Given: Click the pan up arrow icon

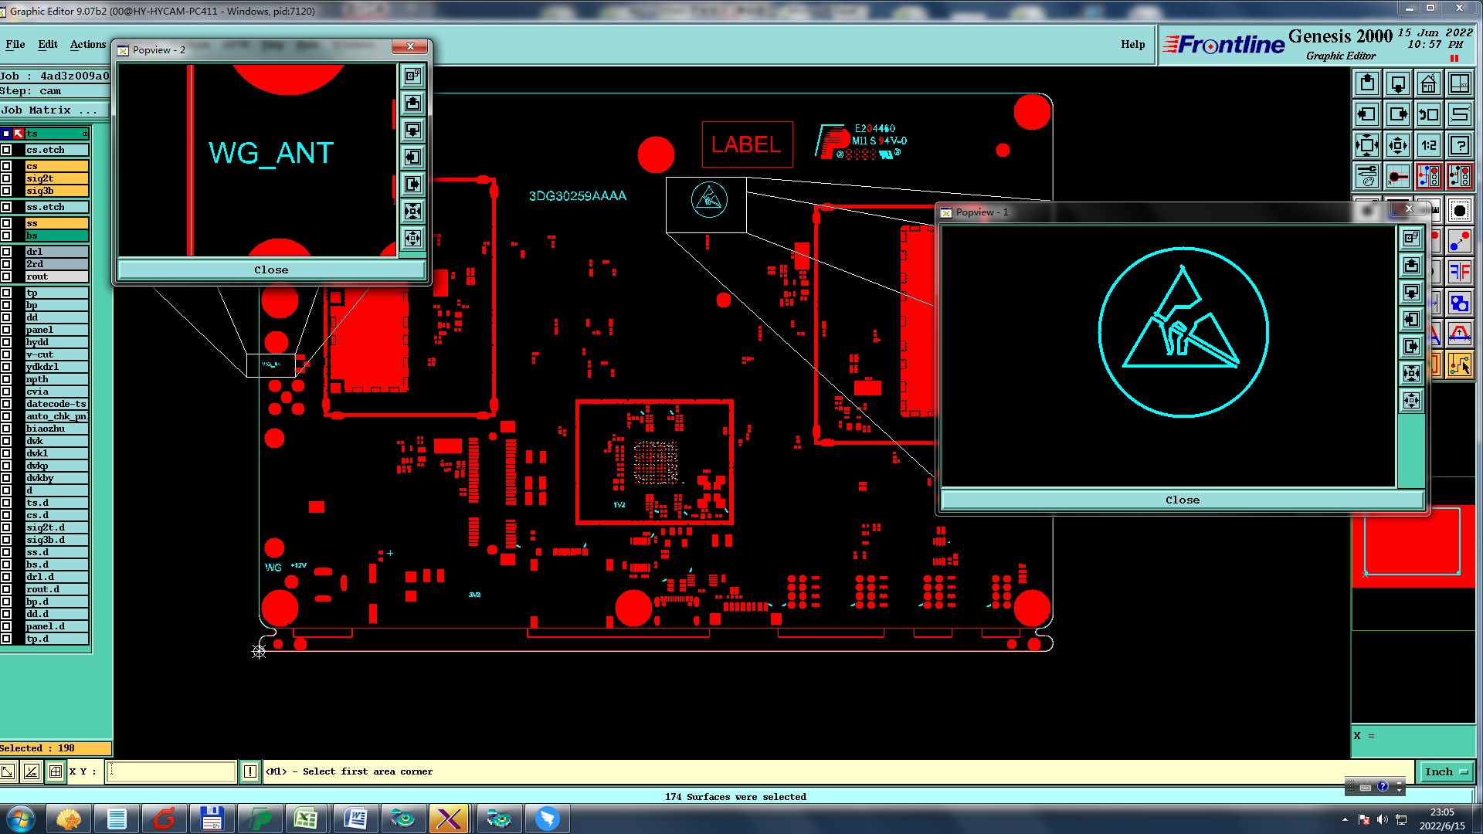Looking at the screenshot, I should [x=1366, y=83].
